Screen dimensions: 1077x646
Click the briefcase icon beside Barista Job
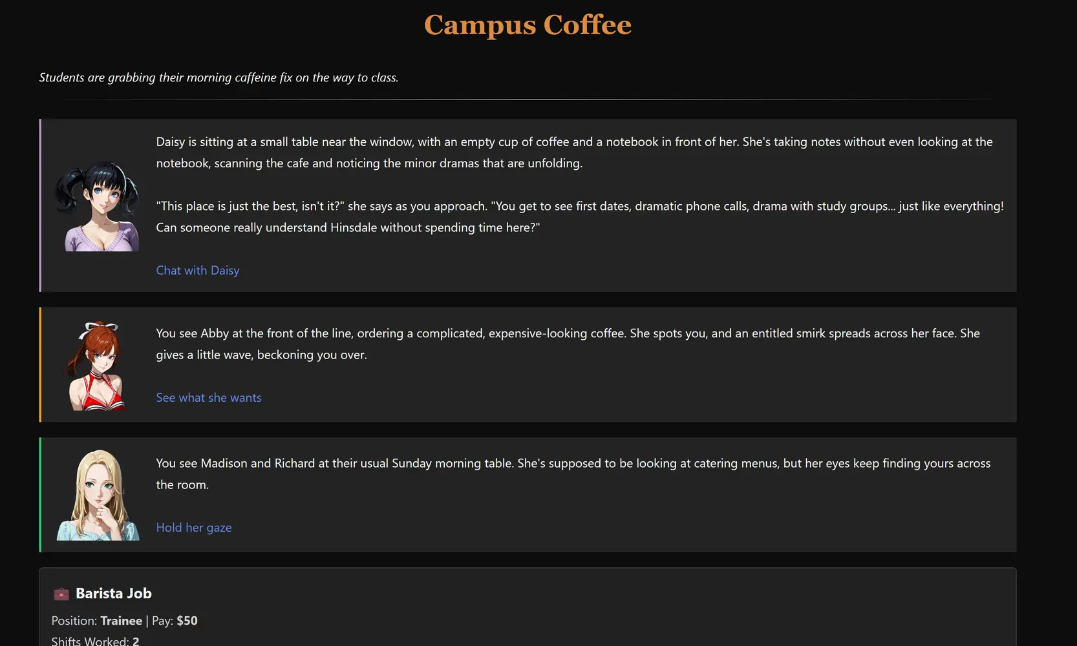pos(61,594)
